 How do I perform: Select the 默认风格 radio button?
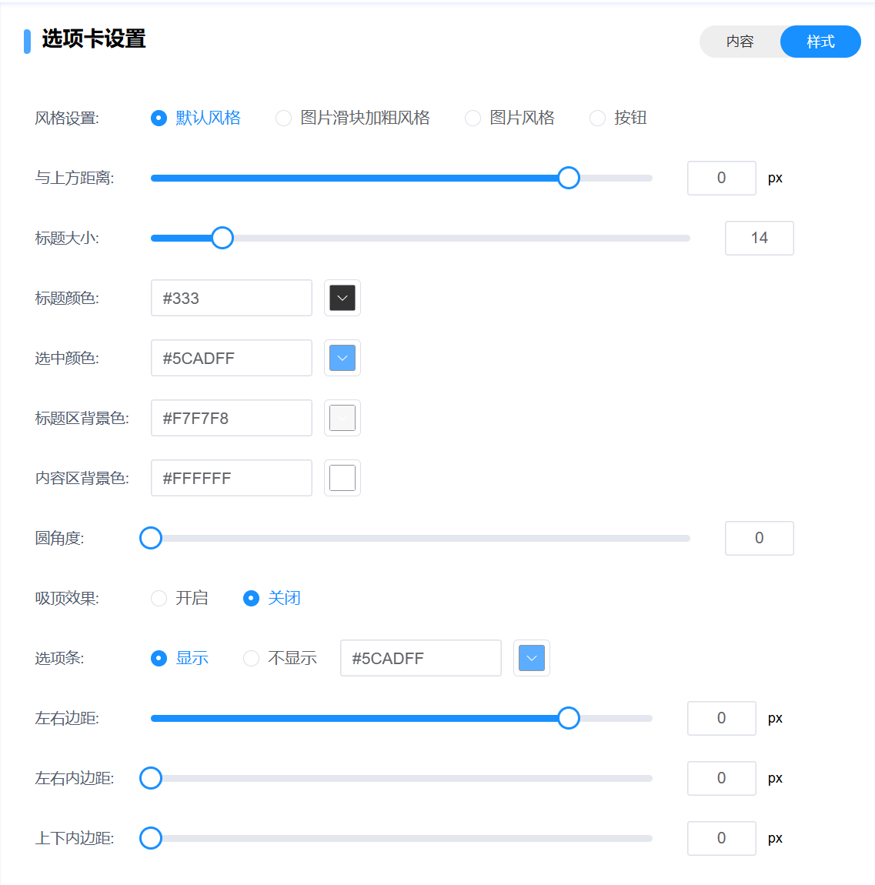159,118
